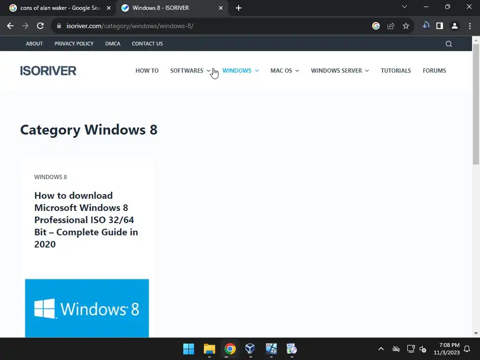Open the XP virtual machine taskbar icon
Image resolution: width=480 pixels, height=360 pixels.
click(x=271, y=349)
